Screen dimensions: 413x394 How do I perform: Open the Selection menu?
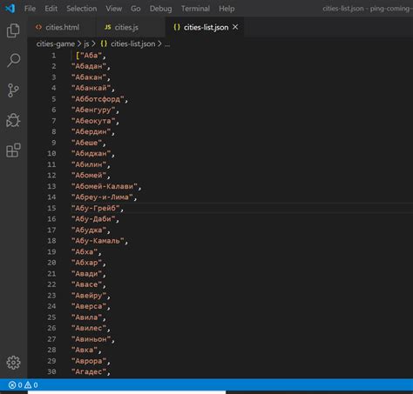[x=82, y=9]
